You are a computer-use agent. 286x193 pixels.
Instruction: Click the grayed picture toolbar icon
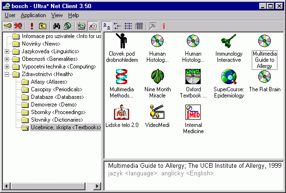point(153,26)
